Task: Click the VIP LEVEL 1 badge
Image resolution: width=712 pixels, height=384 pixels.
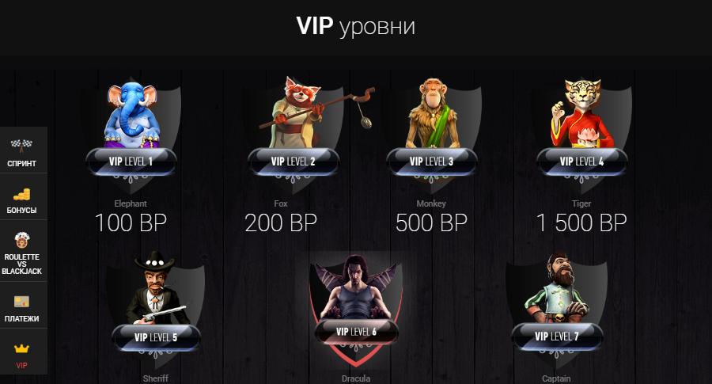Action: (131, 162)
